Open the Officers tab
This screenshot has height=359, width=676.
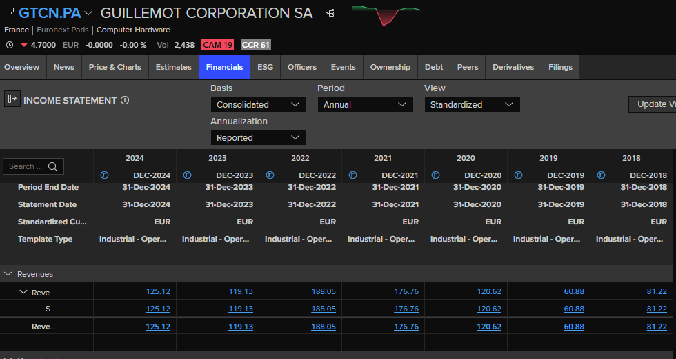point(302,67)
